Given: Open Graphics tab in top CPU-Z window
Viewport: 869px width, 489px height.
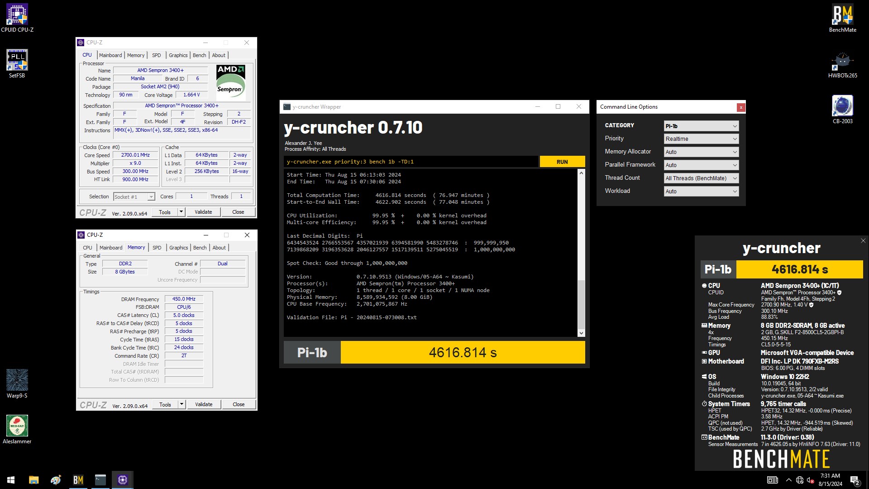Looking at the screenshot, I should pyautogui.click(x=178, y=55).
